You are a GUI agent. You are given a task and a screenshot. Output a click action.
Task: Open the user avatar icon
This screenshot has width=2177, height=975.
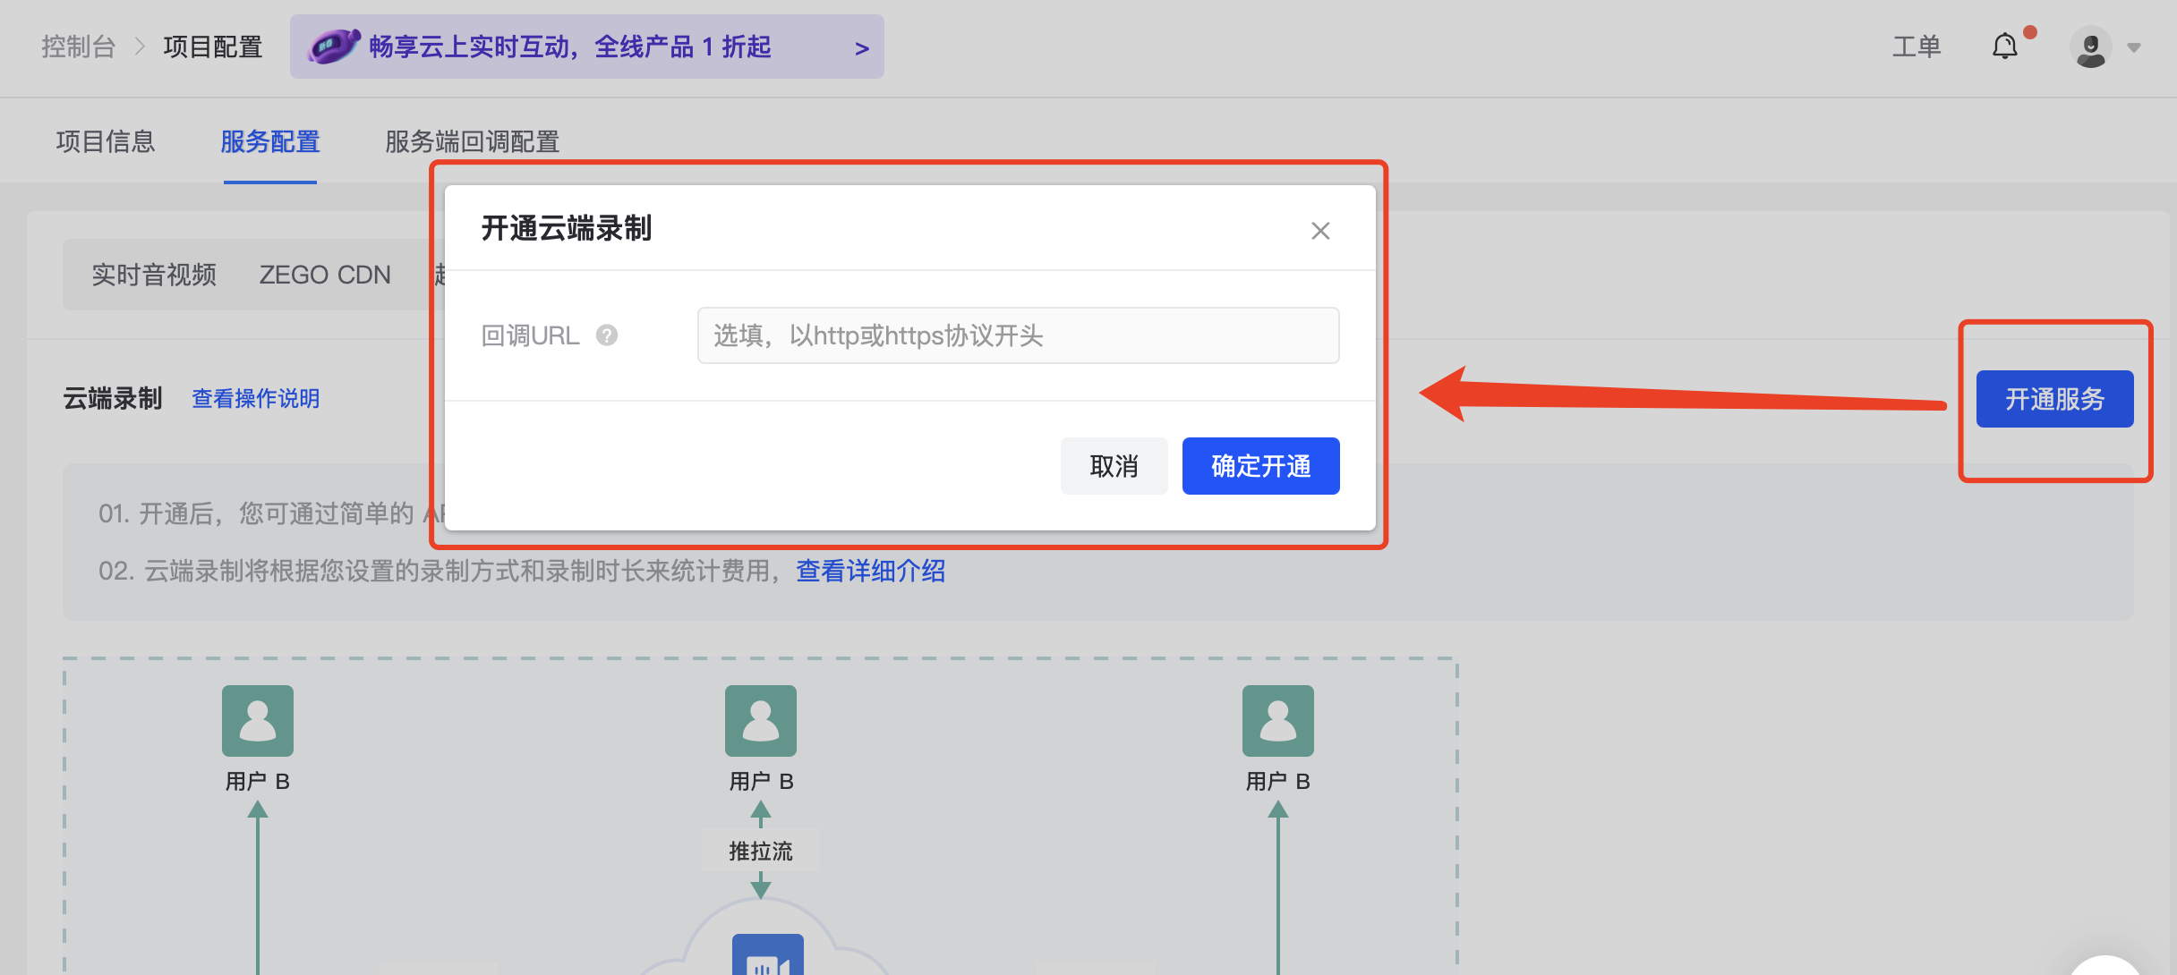[2090, 47]
